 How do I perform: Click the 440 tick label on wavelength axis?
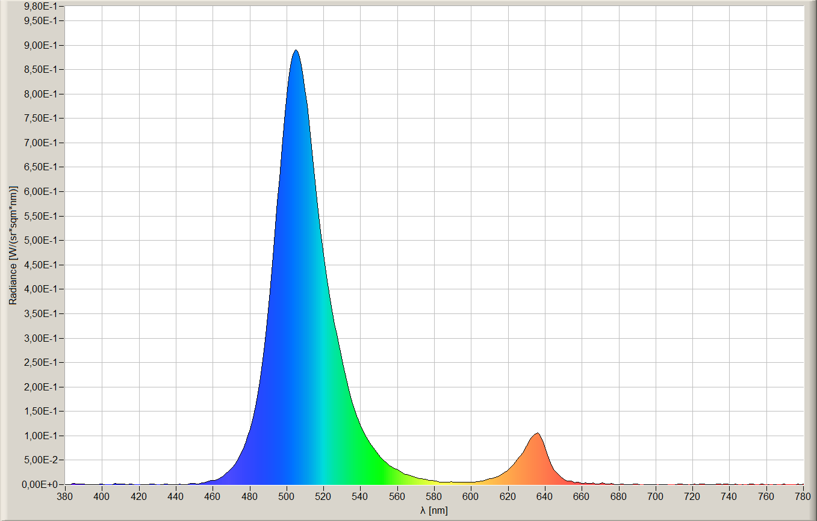pos(176,496)
